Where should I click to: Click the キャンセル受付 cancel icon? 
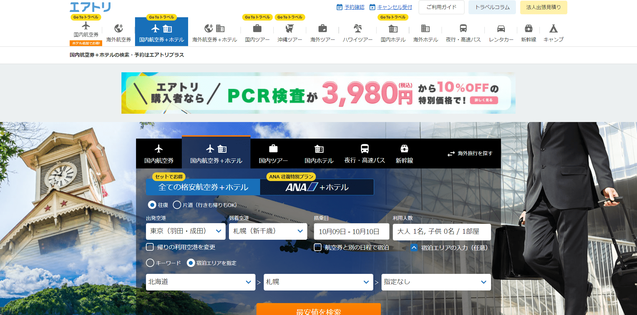coord(372,7)
